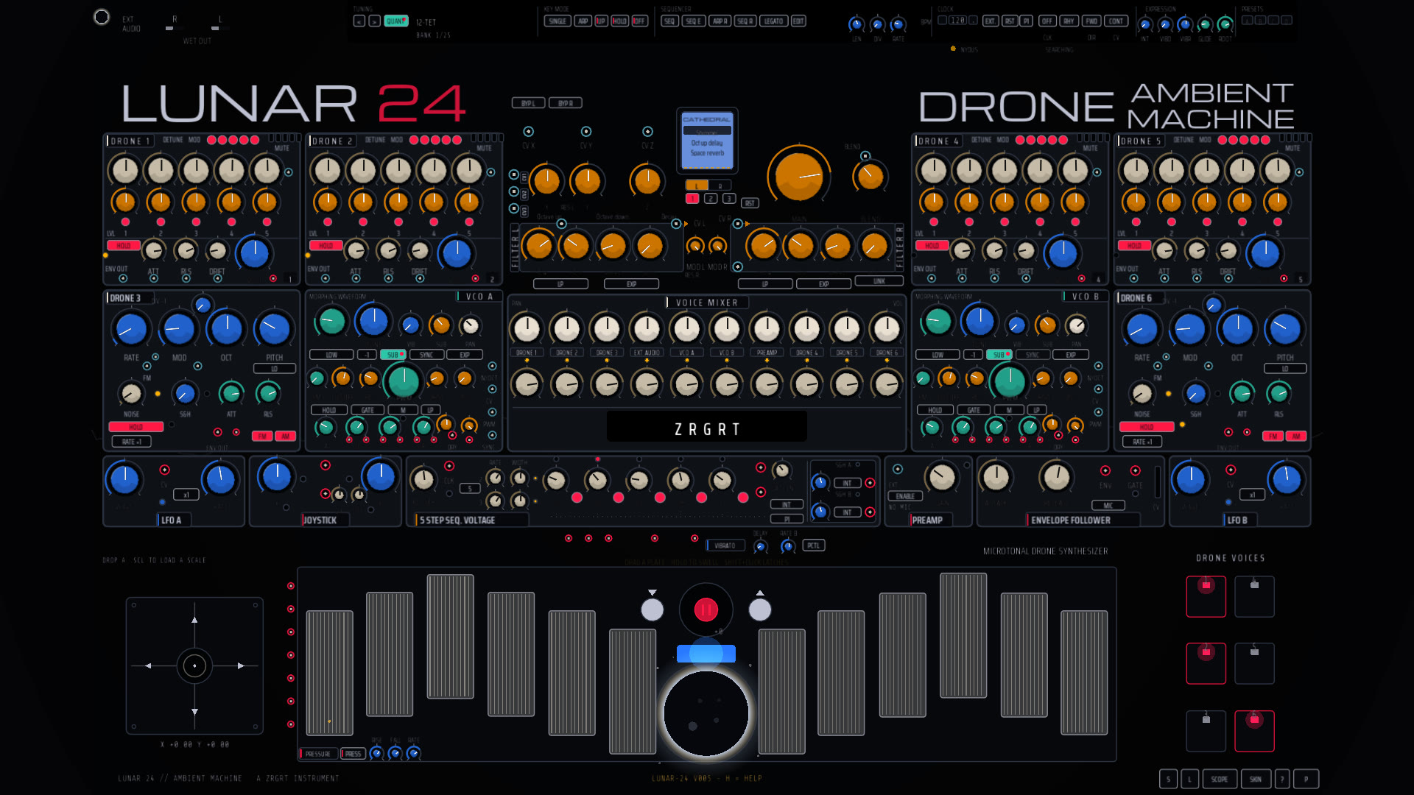The image size is (1414, 795).
Task: Toggle the red HOLD button in Drone 1
Action: pyautogui.click(x=123, y=246)
